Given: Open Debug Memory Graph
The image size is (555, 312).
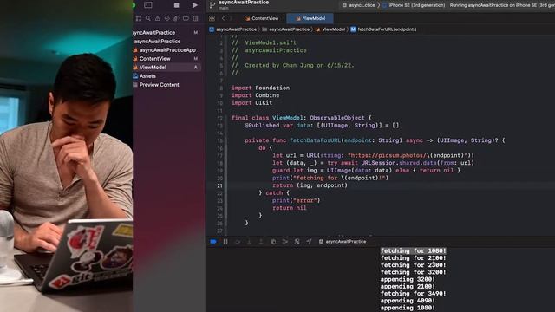Looking at the screenshot, I should pyautogui.click(x=285, y=242).
